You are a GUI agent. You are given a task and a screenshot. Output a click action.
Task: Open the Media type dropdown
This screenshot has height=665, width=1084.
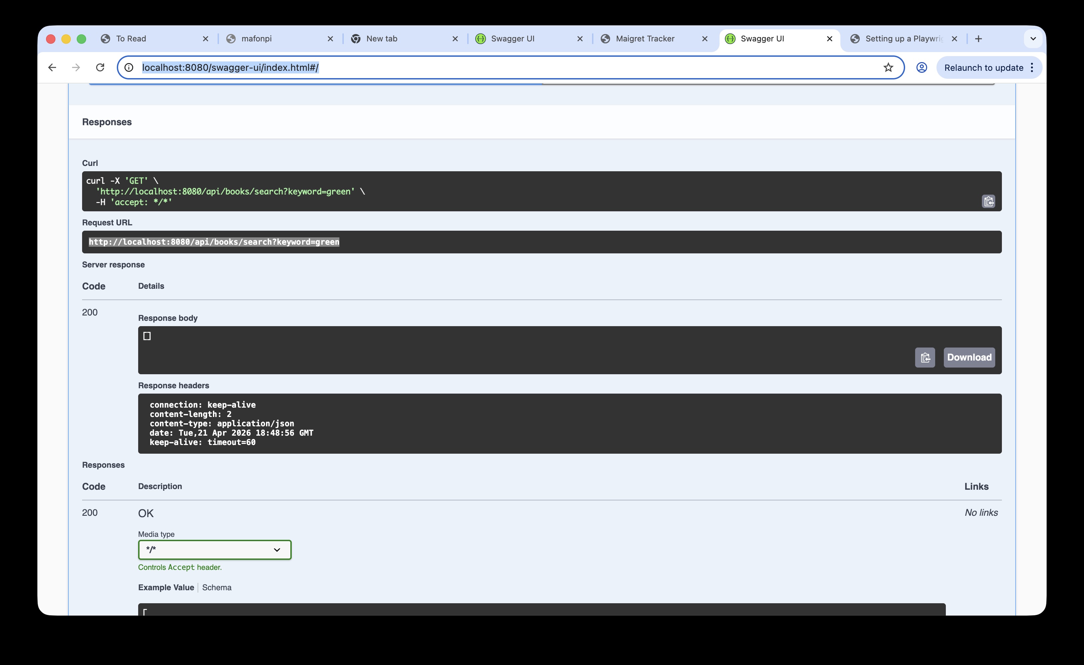[x=215, y=550]
